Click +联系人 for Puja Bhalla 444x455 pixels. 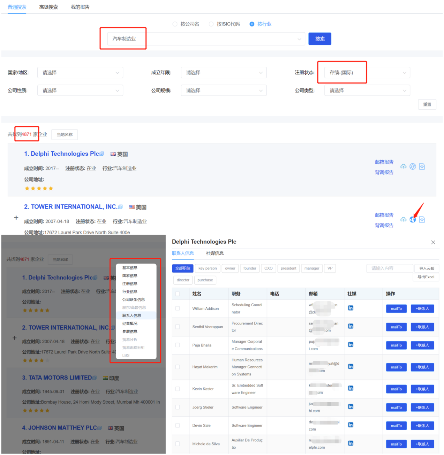(422, 345)
